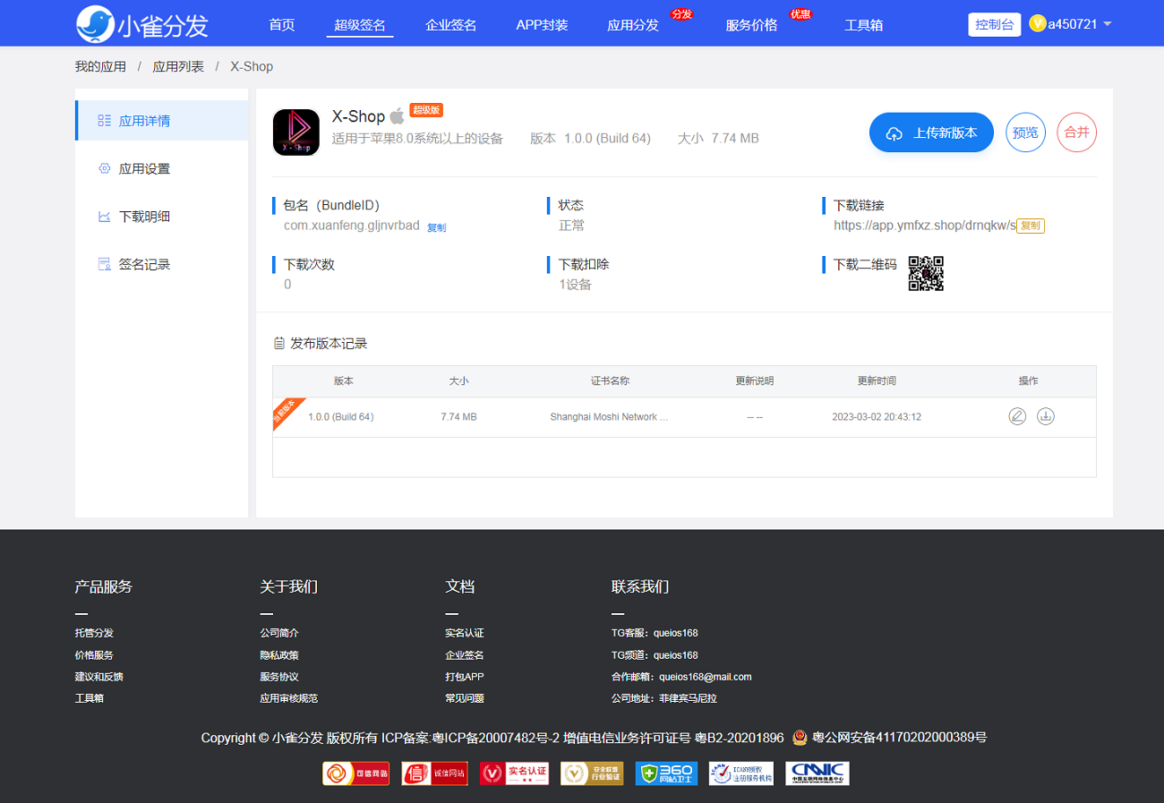Click the download icon in version row

1045,416
